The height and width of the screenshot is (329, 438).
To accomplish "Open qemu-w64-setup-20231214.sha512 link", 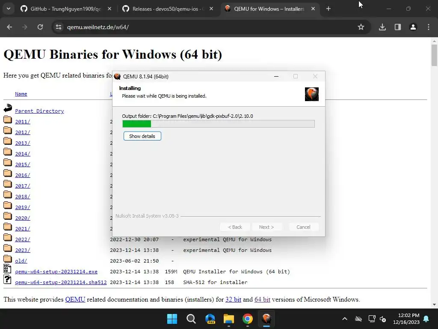I will click(61, 282).
